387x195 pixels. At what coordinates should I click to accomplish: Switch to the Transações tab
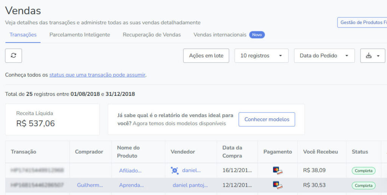(23, 35)
